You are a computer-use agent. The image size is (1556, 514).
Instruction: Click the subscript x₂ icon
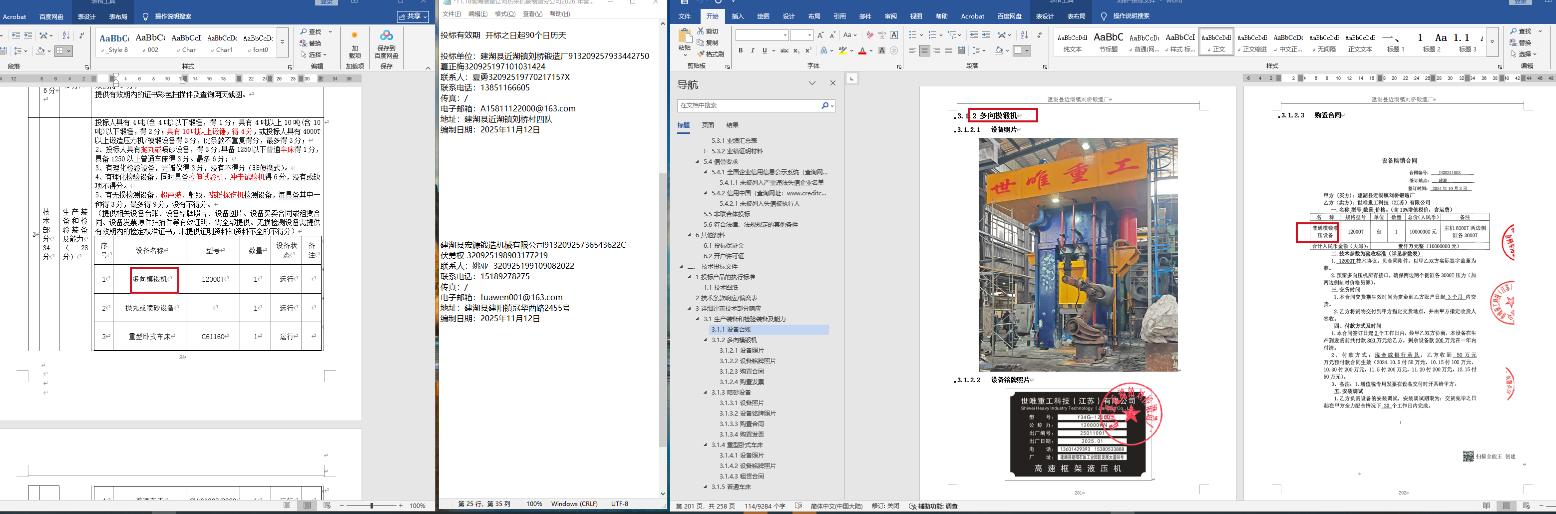click(x=796, y=51)
